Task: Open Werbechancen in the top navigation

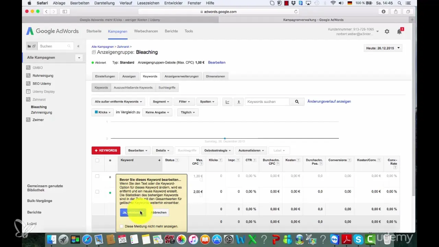Action: click(146, 31)
